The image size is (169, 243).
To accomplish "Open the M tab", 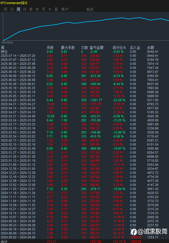I will click(x=50, y=9).
